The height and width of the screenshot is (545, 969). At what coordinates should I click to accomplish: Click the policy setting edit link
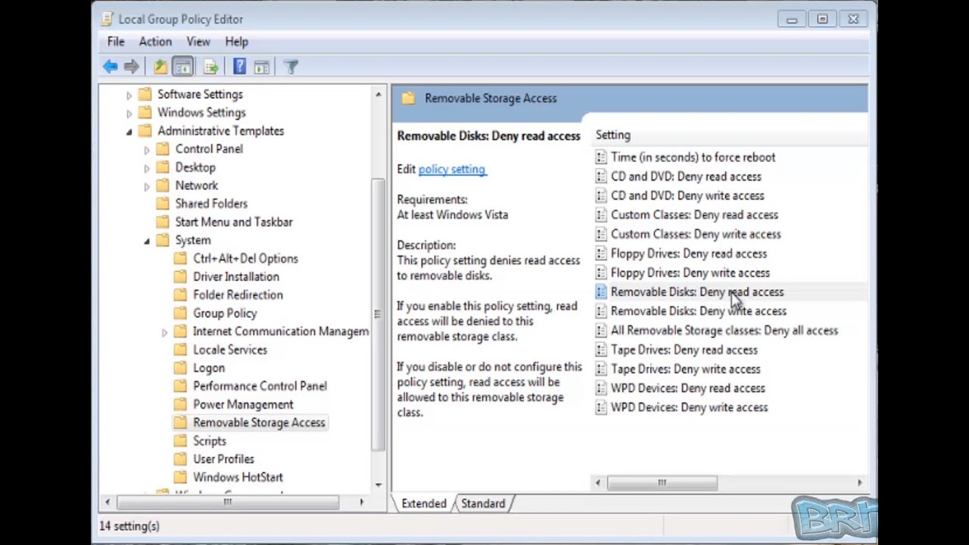coord(452,170)
